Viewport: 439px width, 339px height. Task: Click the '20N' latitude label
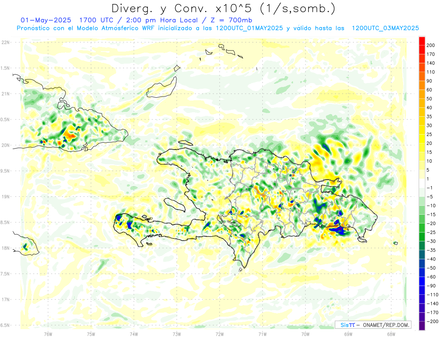coord(5,145)
